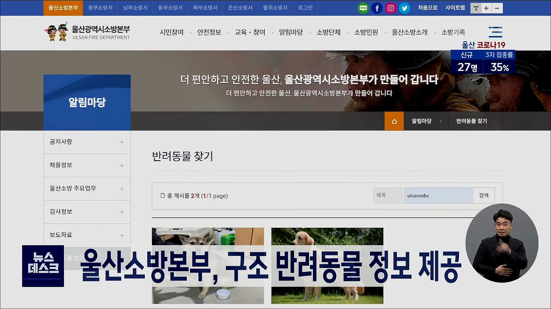The width and height of the screenshot is (551, 309).
Task: Reset text size with T icon
Action: (476, 8)
